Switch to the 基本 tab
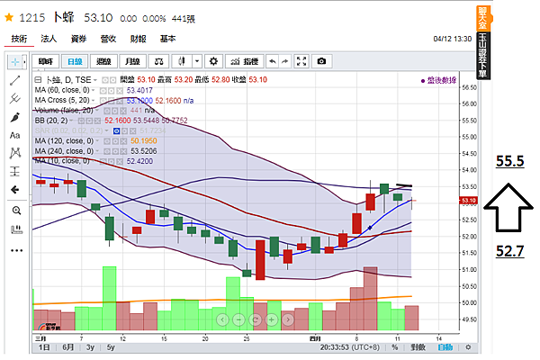This screenshot has width=540, height=360. [167, 39]
